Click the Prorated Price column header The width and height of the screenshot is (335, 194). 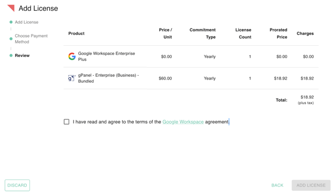278,33
